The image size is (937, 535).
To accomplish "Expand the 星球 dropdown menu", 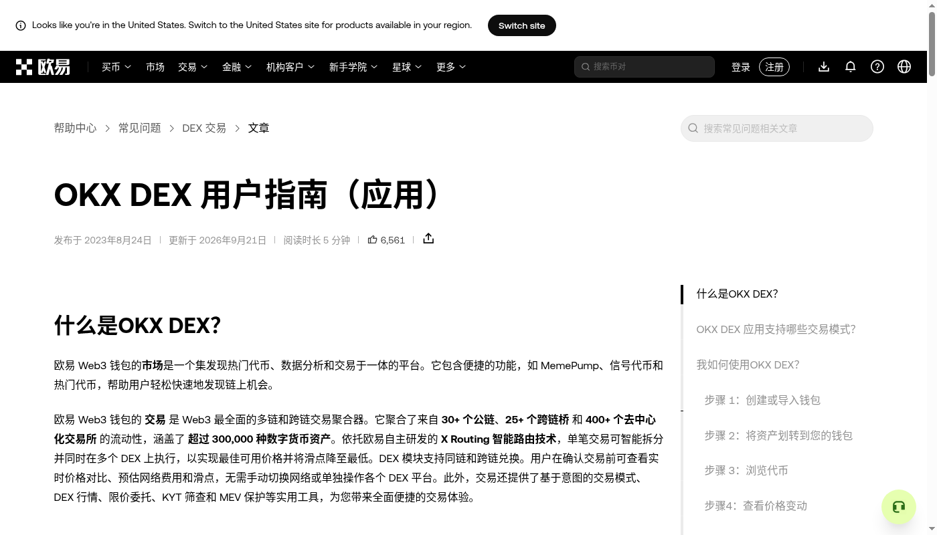I will pos(407,67).
